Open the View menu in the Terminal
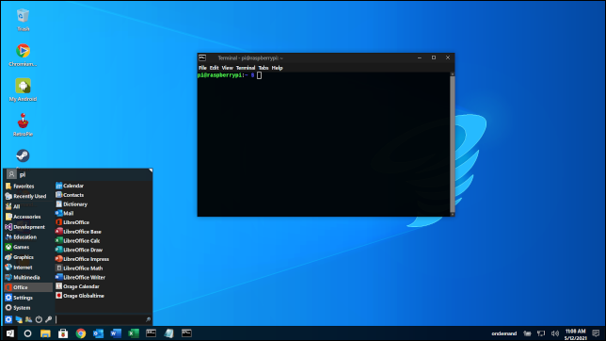The height and width of the screenshot is (341, 606). [228, 68]
